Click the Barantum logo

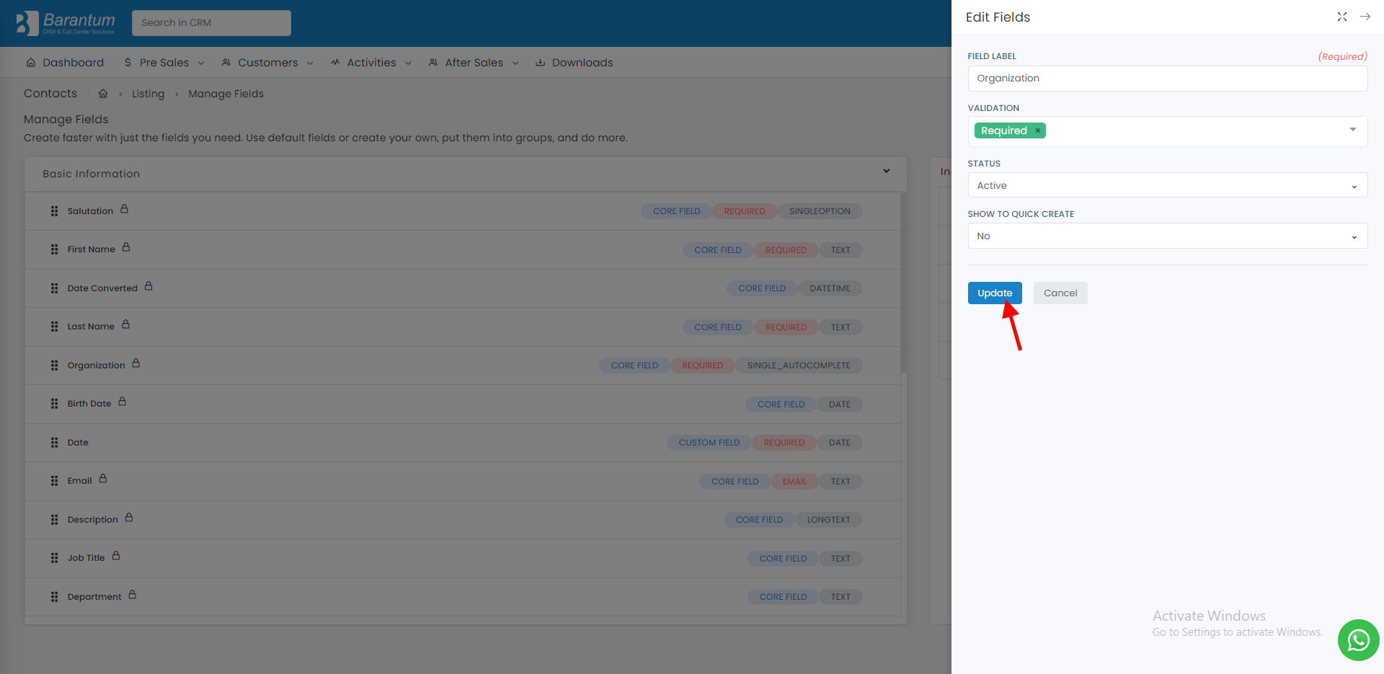point(66,23)
